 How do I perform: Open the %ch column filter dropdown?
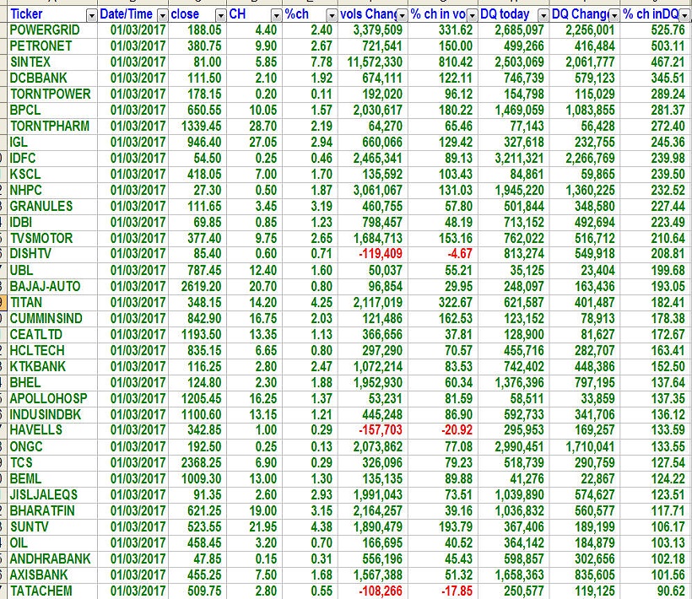(x=332, y=16)
